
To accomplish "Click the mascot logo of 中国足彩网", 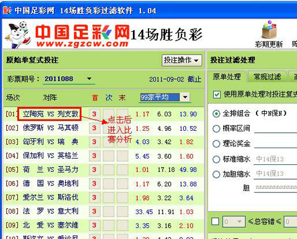I will 18,35.
